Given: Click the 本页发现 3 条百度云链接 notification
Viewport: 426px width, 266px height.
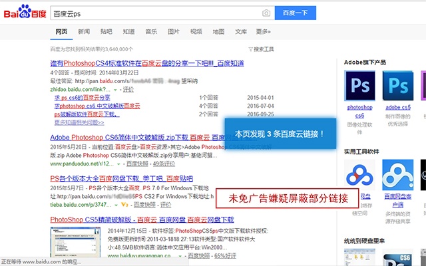Looking at the screenshot, I should click(x=280, y=134).
